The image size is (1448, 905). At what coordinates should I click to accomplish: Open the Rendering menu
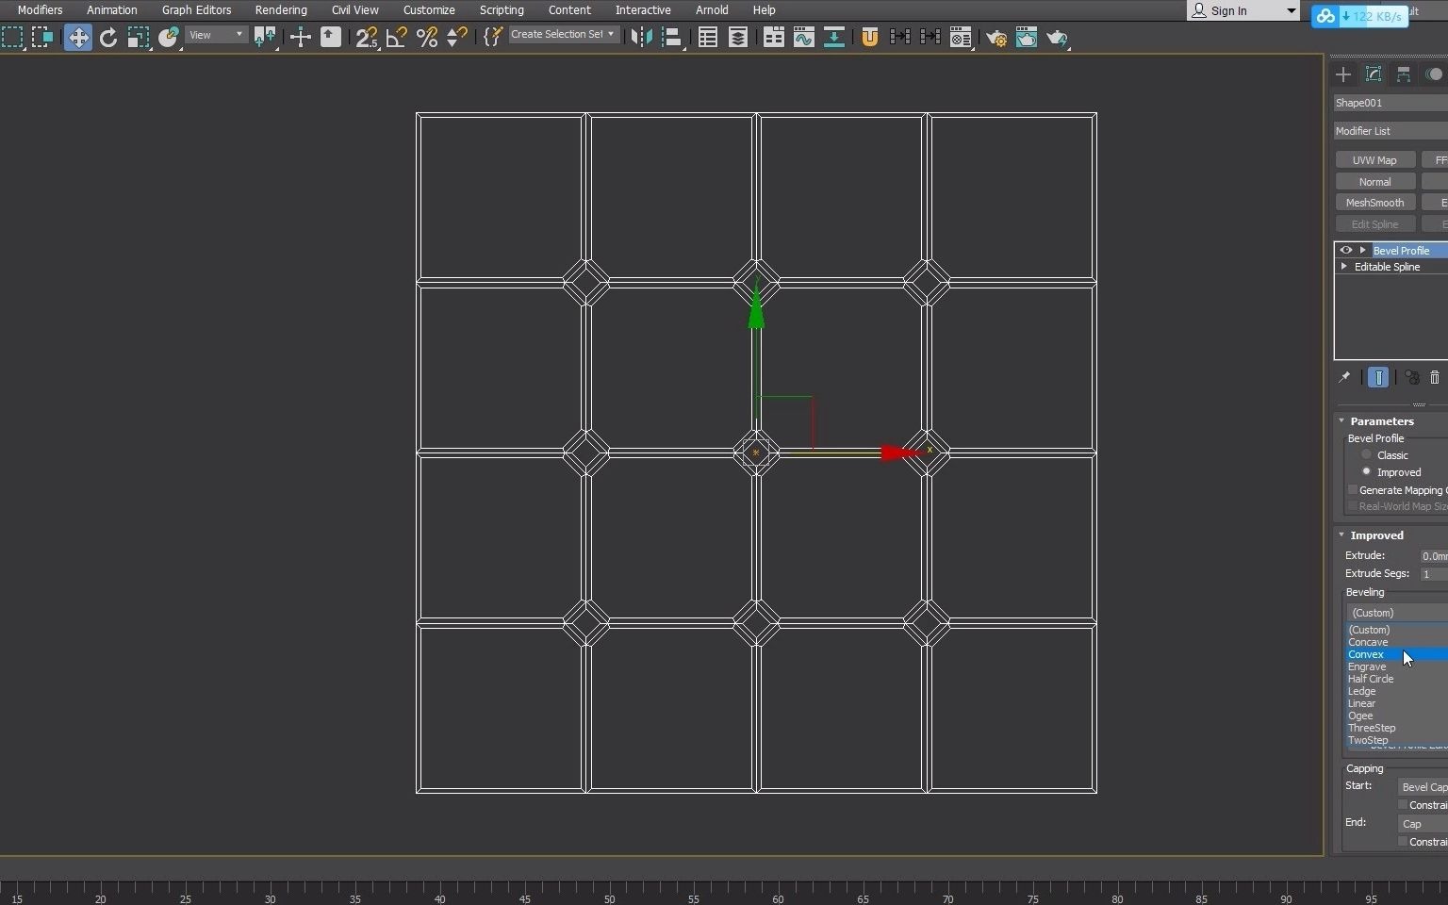pos(280,10)
